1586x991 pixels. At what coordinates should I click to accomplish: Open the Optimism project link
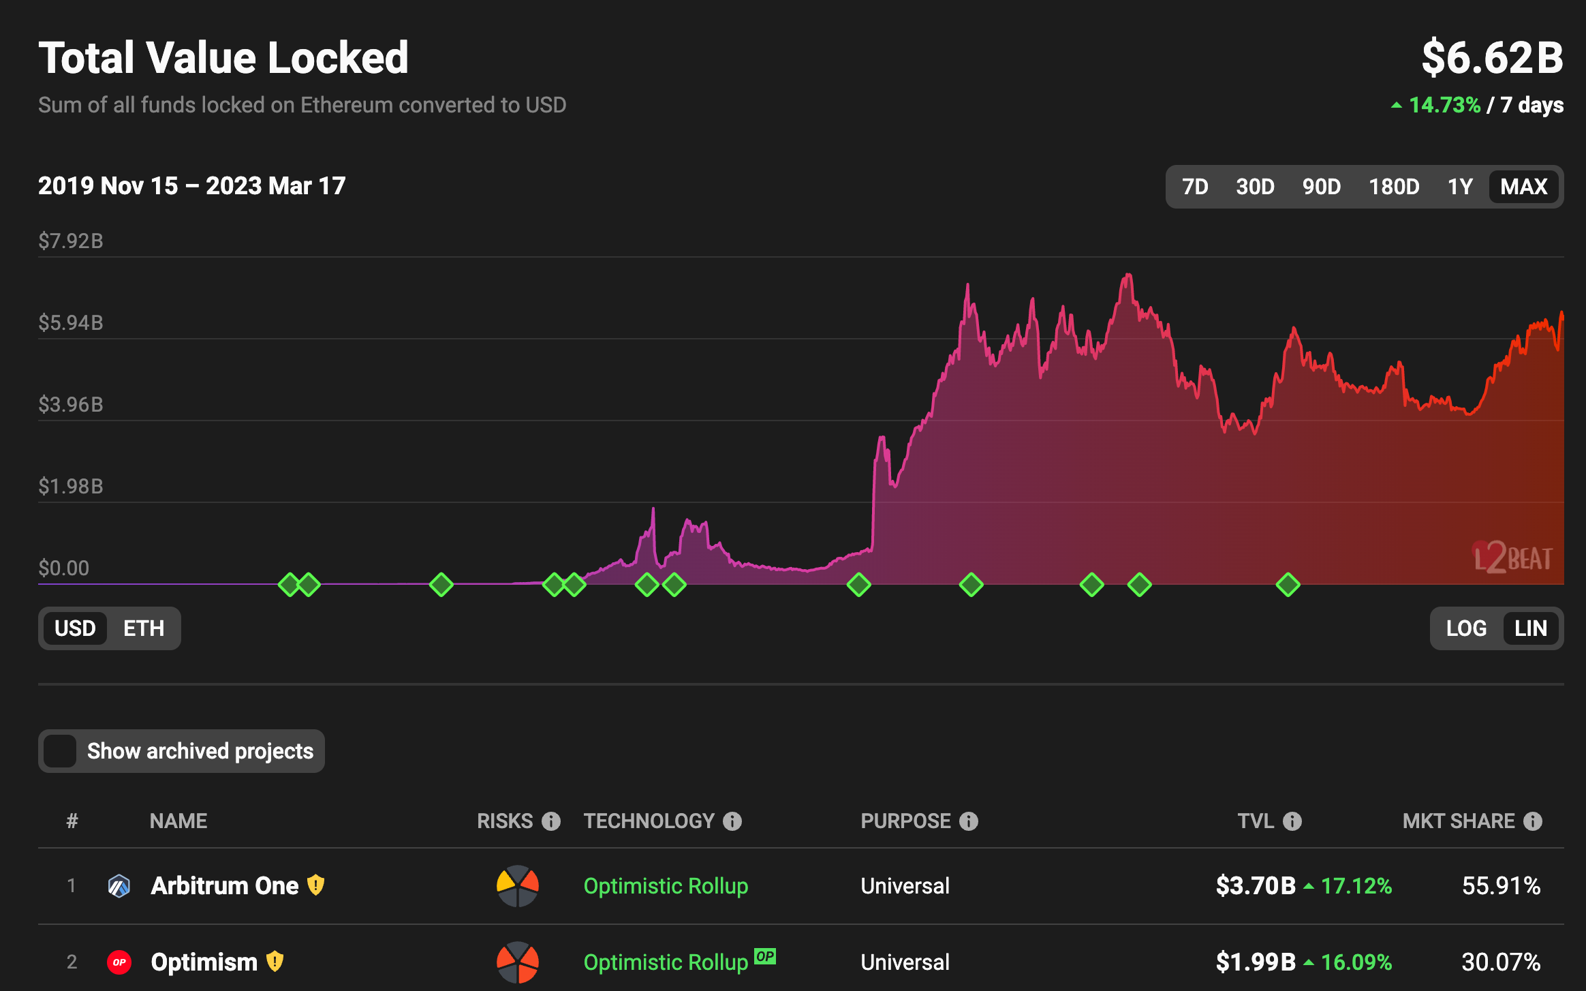[204, 962]
